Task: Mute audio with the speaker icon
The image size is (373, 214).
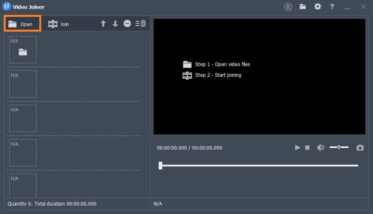Action: [x=320, y=148]
